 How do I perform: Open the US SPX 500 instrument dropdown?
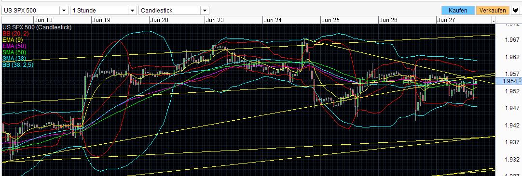(35, 10)
